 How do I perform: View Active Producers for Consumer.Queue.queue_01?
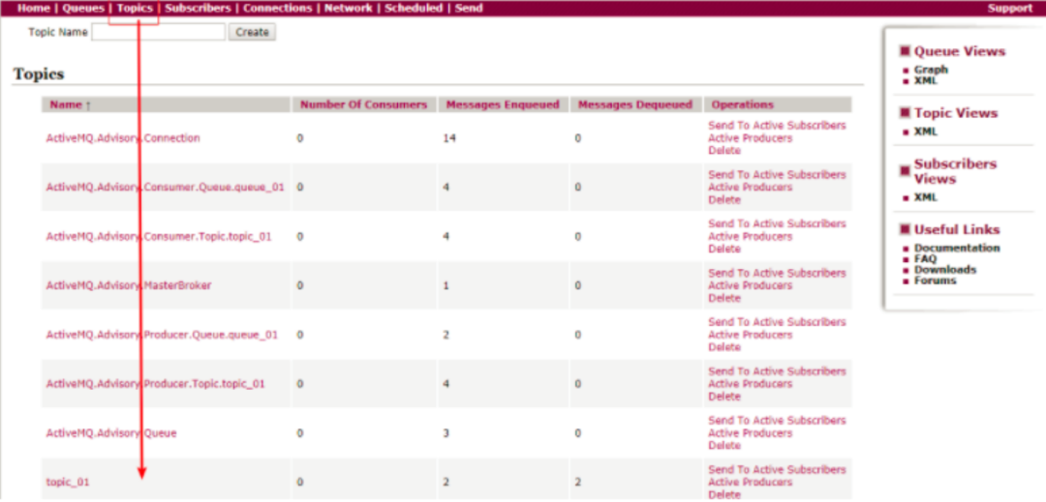[x=751, y=187]
